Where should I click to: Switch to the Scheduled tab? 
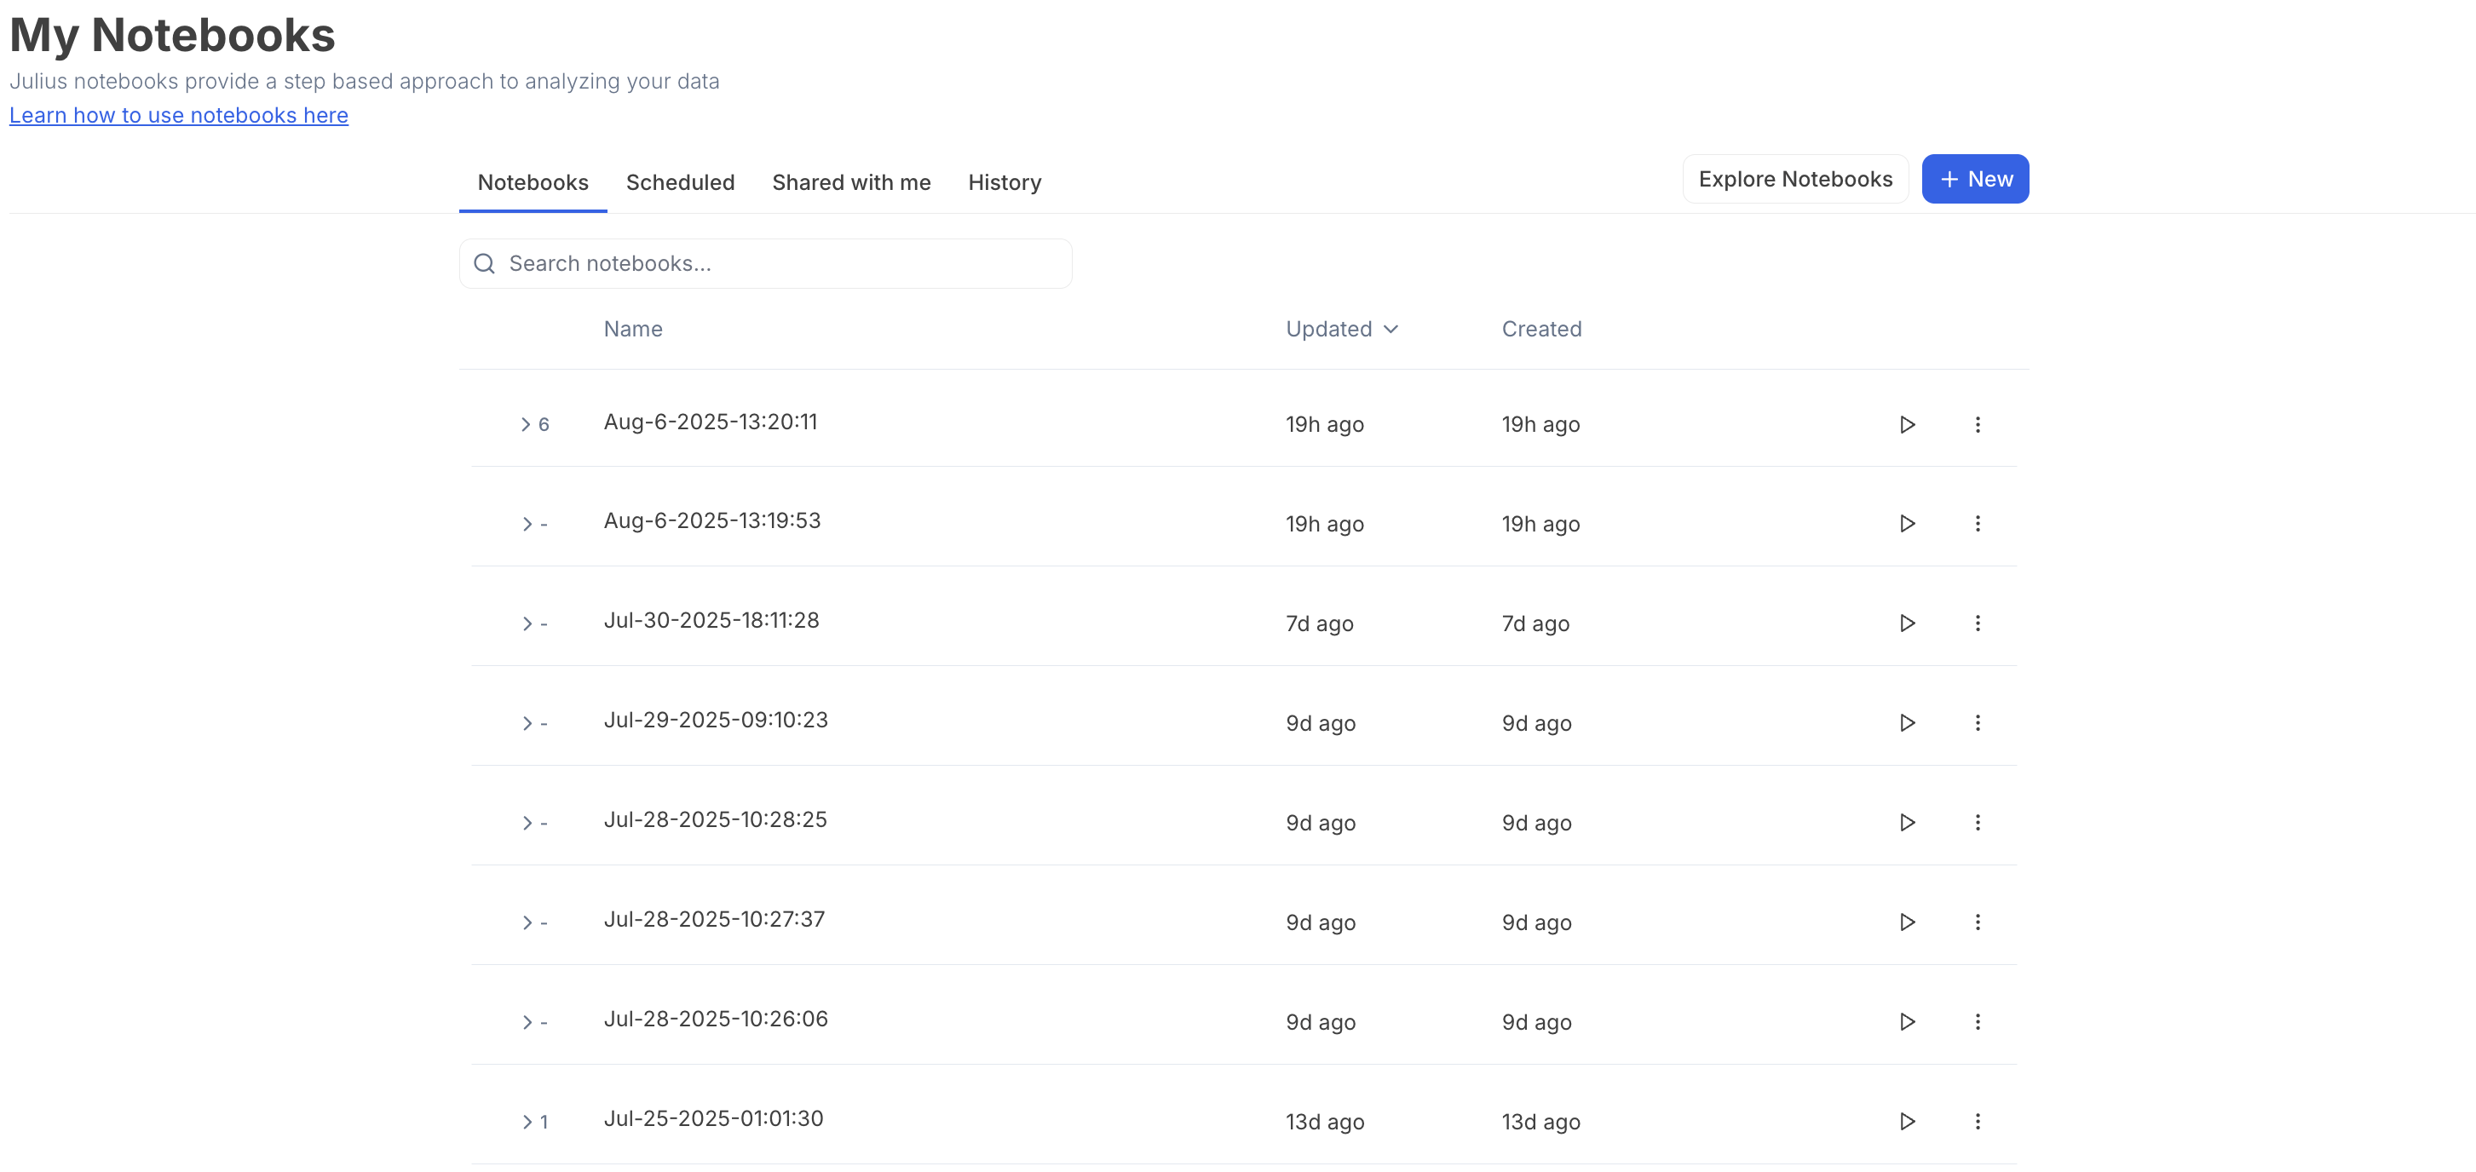pyautogui.click(x=680, y=182)
